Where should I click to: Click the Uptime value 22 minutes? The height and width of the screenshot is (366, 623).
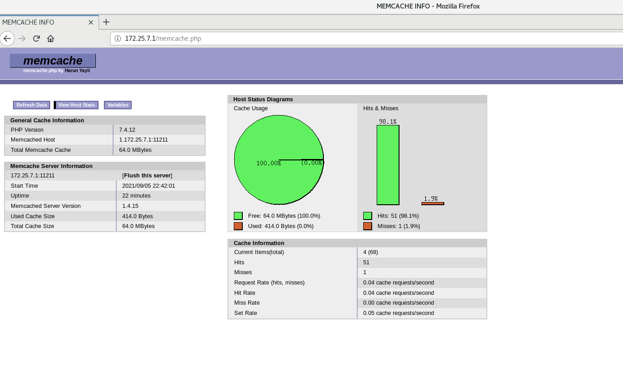137,196
